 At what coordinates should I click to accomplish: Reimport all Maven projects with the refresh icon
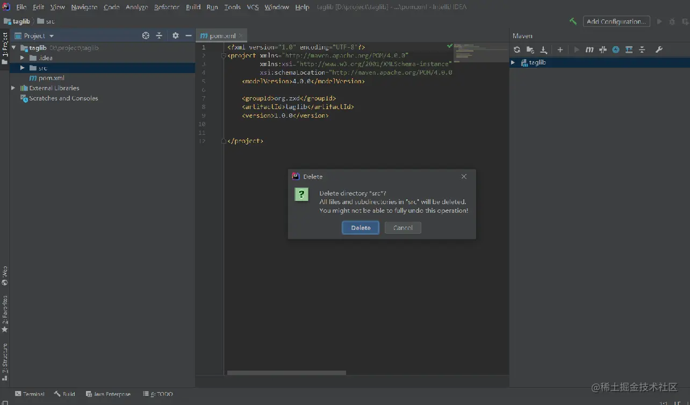(x=517, y=49)
